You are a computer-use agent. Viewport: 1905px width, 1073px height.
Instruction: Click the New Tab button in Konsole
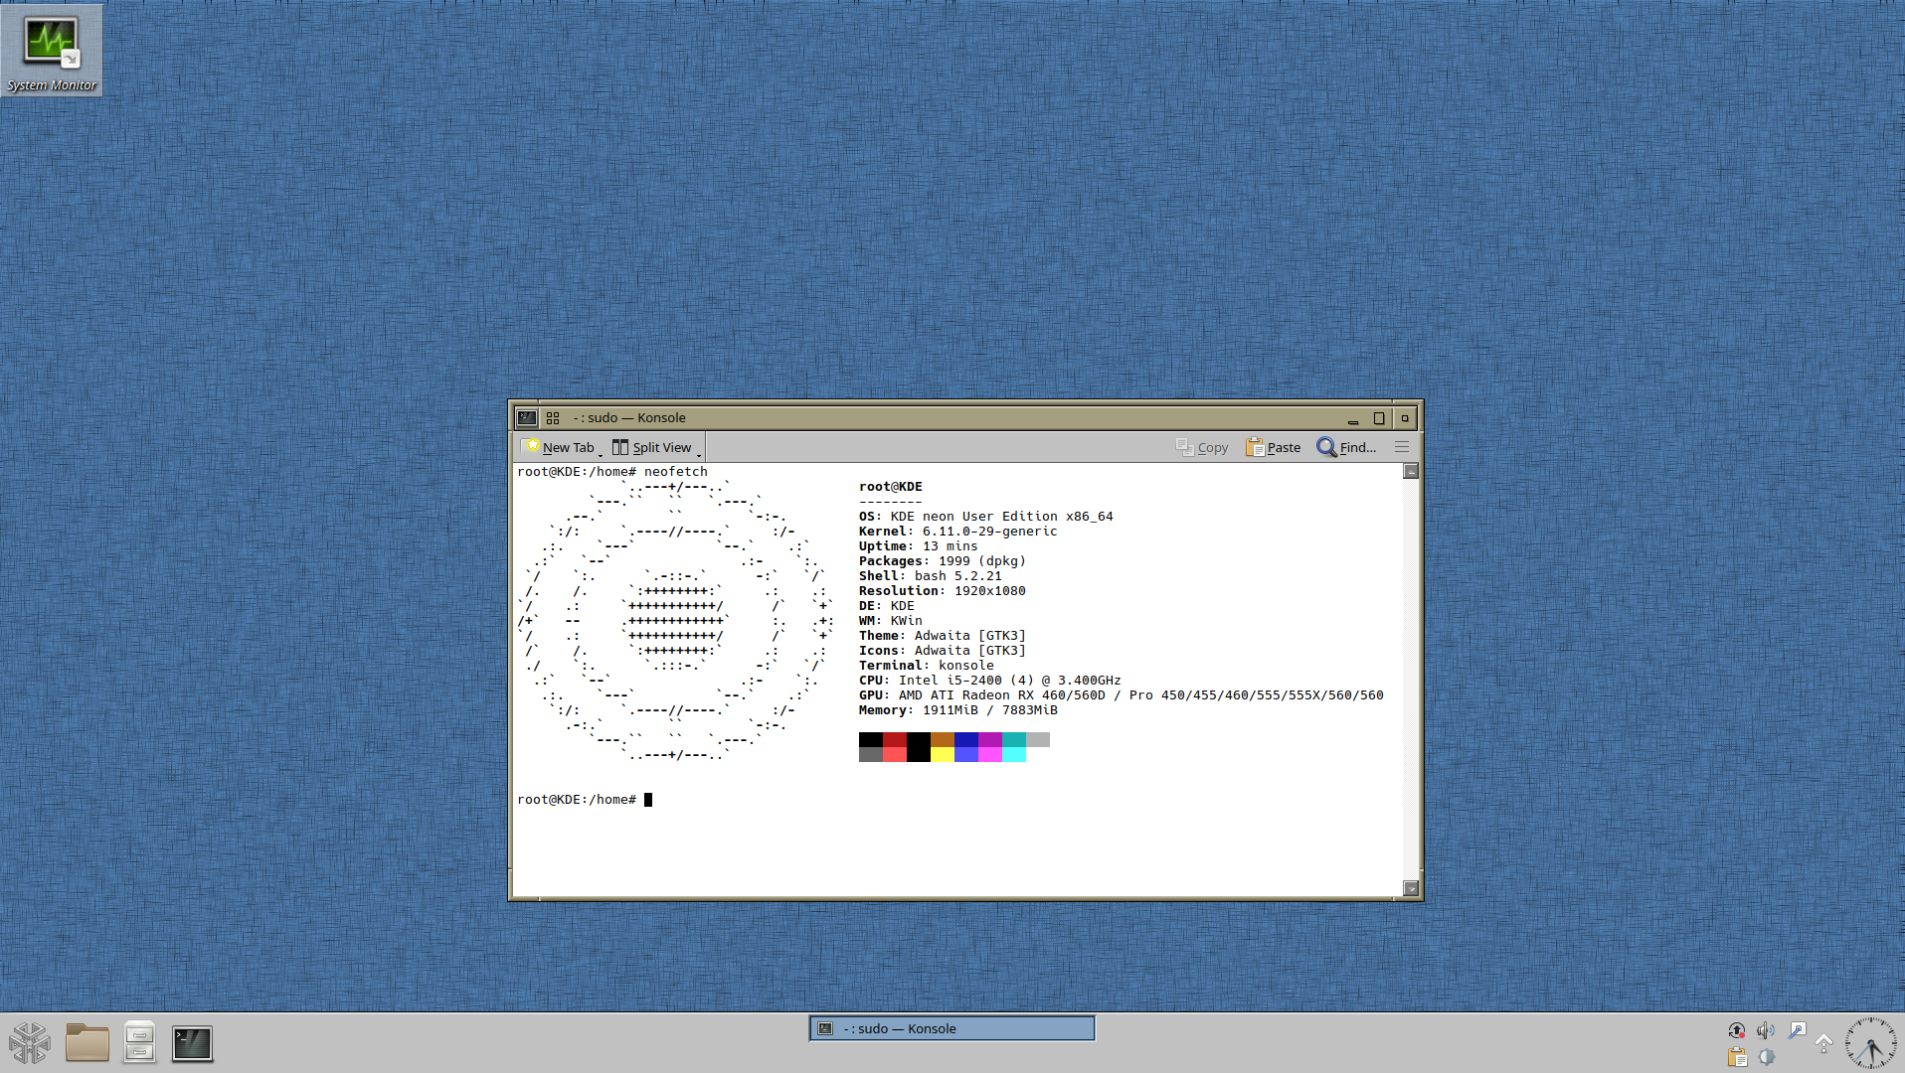click(560, 447)
